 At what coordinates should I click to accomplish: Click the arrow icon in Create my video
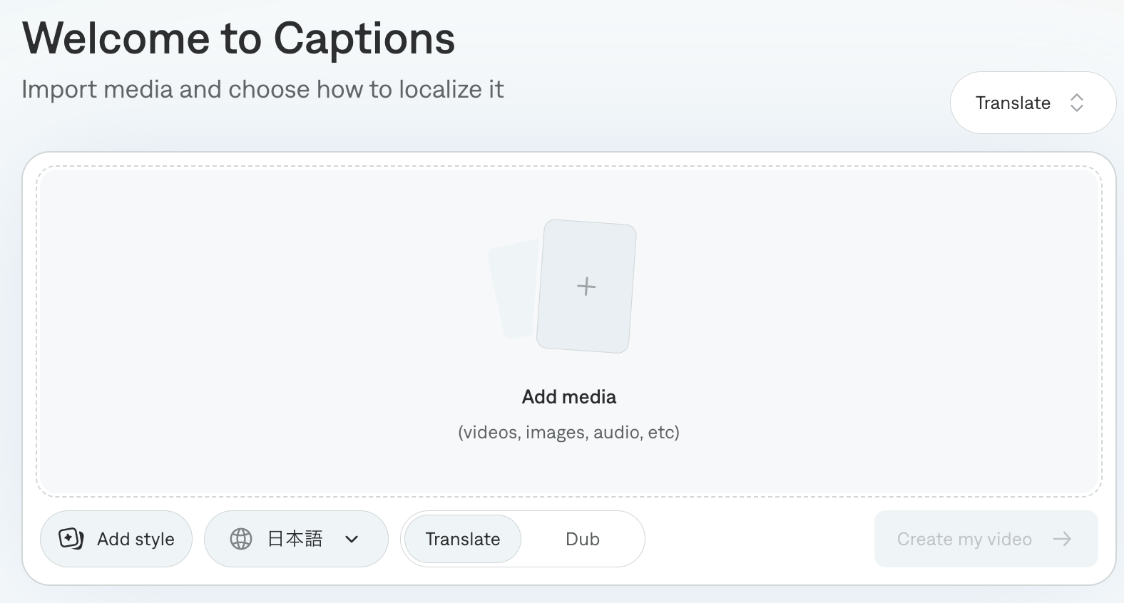1063,539
